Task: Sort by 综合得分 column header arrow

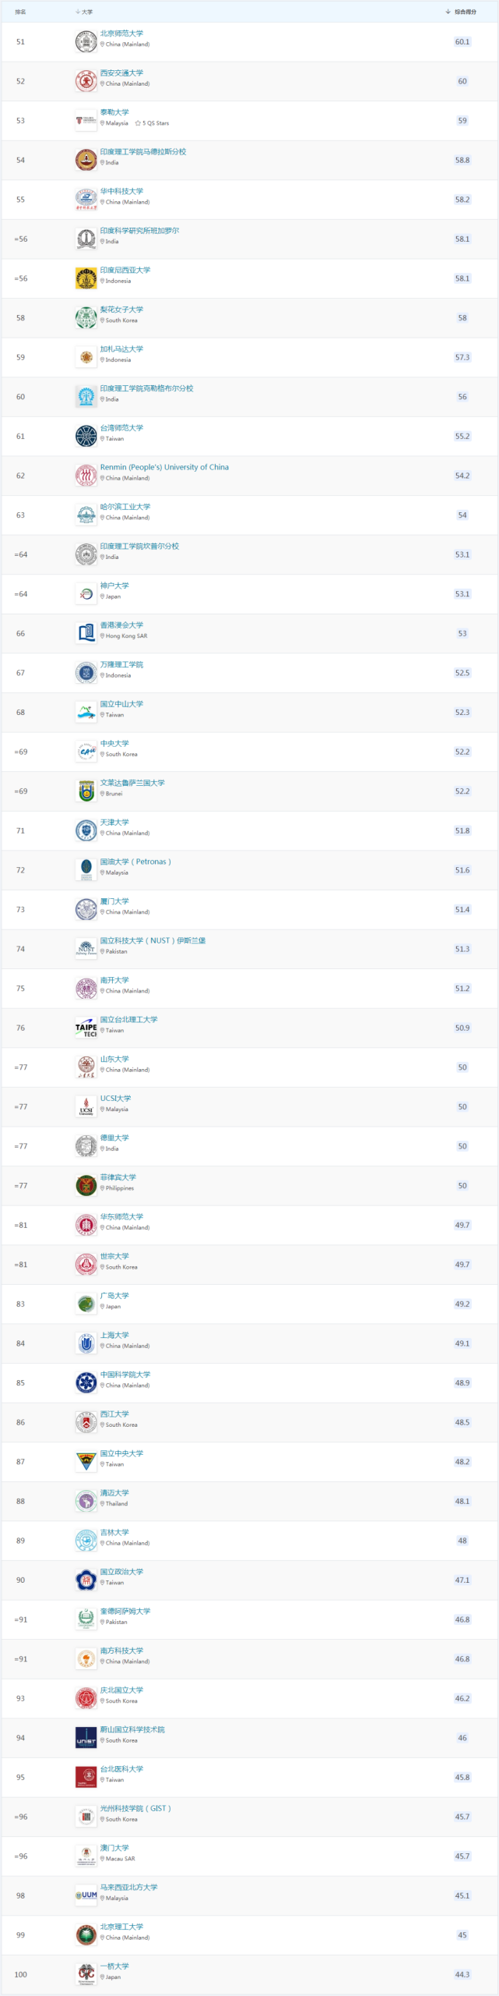Action: [448, 12]
